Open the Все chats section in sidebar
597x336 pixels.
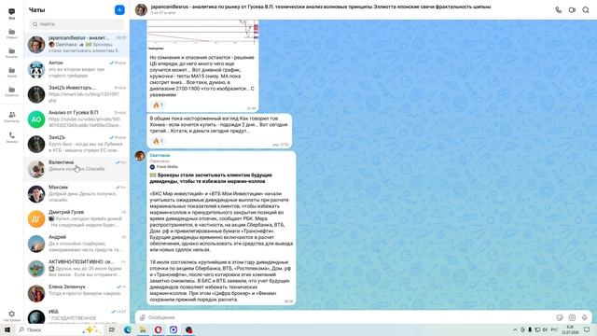pos(12,14)
